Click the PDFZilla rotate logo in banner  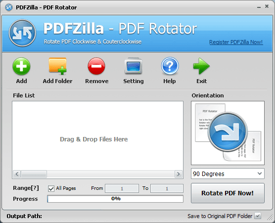(x=22, y=33)
